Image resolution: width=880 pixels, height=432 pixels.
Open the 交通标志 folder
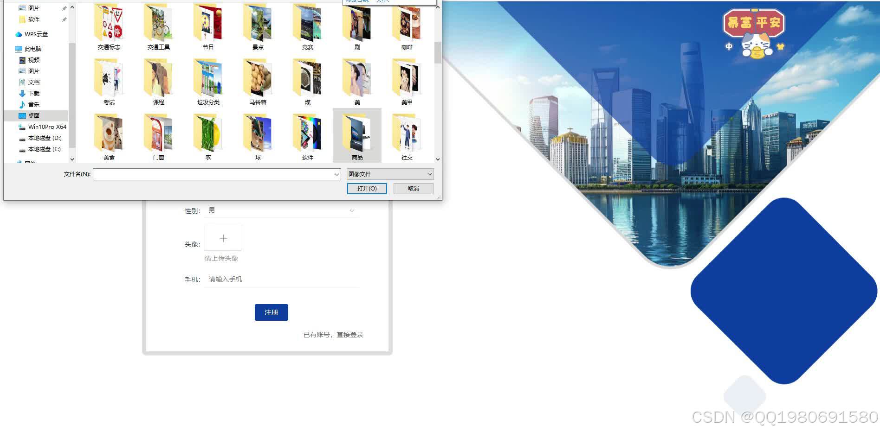pyautogui.click(x=109, y=26)
